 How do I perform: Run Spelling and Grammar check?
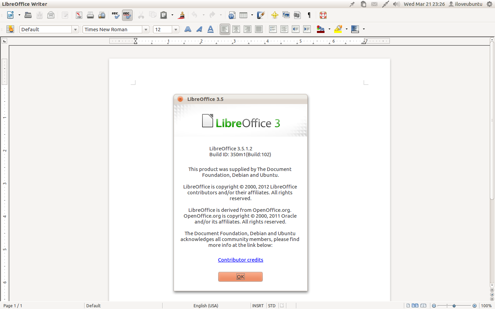pos(115,15)
